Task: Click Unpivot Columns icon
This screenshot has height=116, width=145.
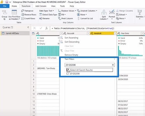Action: pos(78,11)
